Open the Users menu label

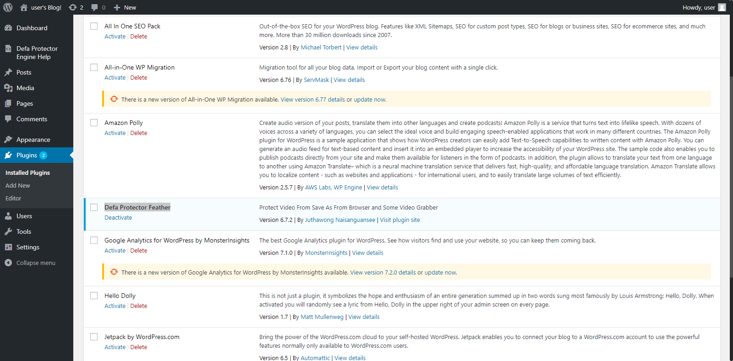[x=24, y=216]
